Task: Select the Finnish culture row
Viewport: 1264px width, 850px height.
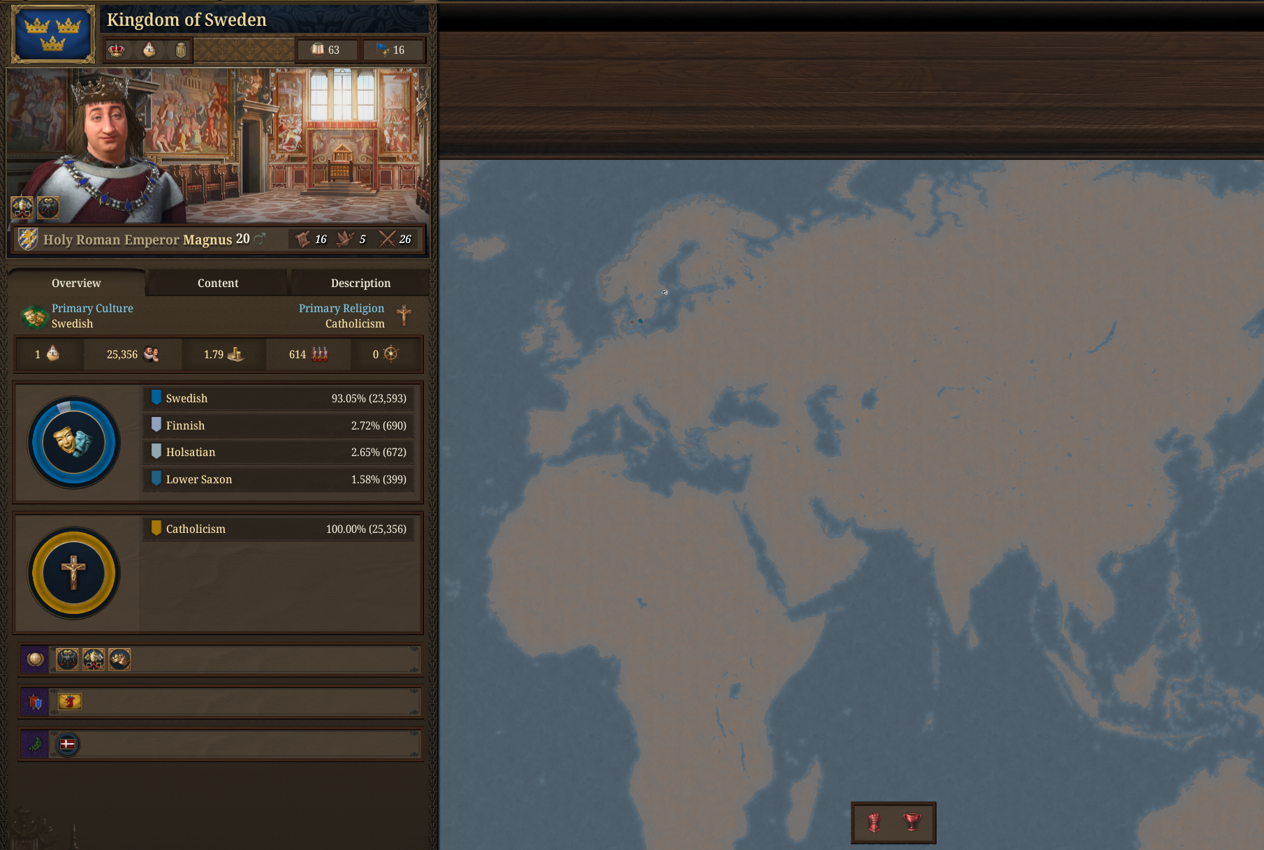Action: 277,425
